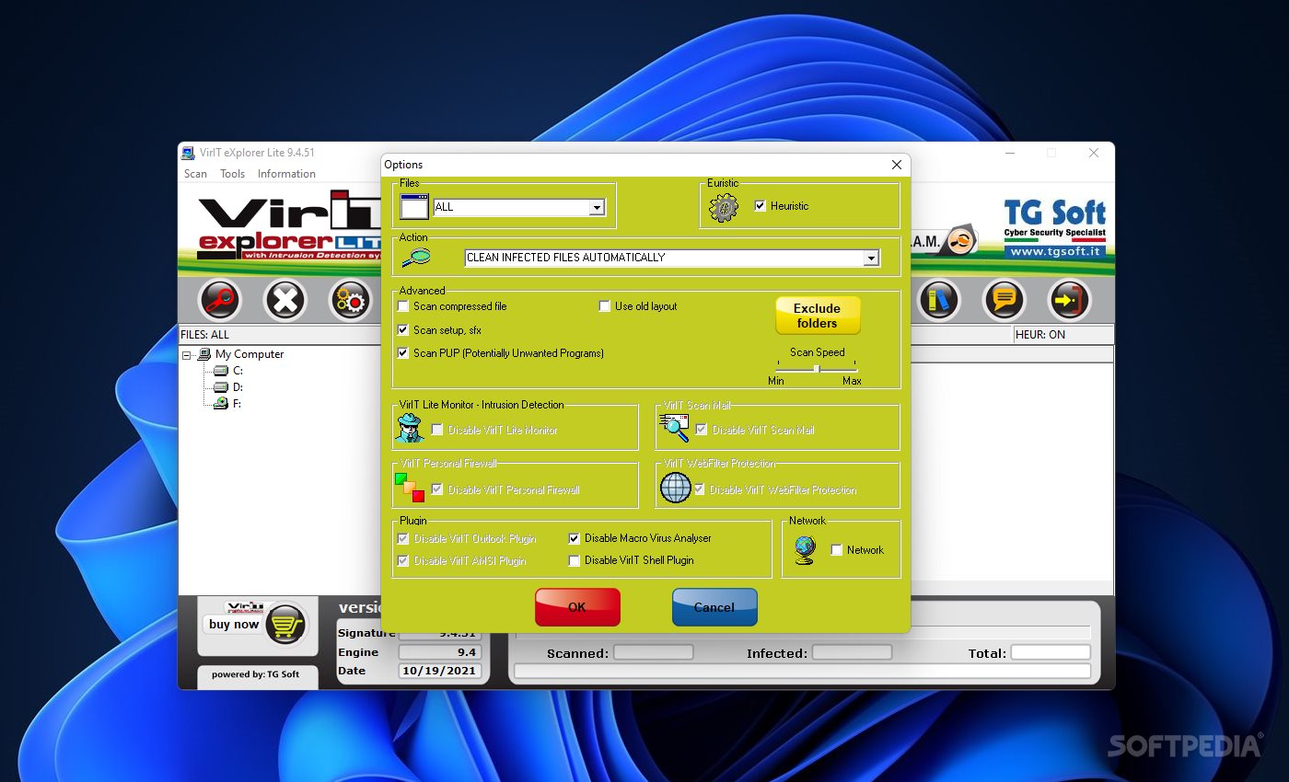1289x782 pixels.
Task: Open the Tools menu
Action: (233, 174)
